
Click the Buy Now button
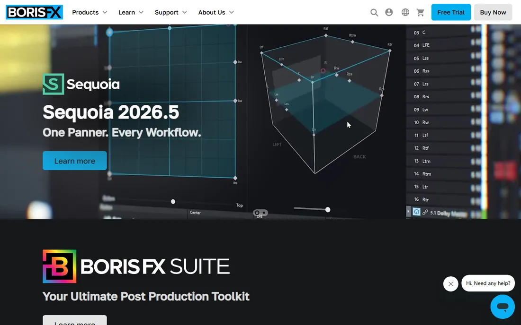493,12
